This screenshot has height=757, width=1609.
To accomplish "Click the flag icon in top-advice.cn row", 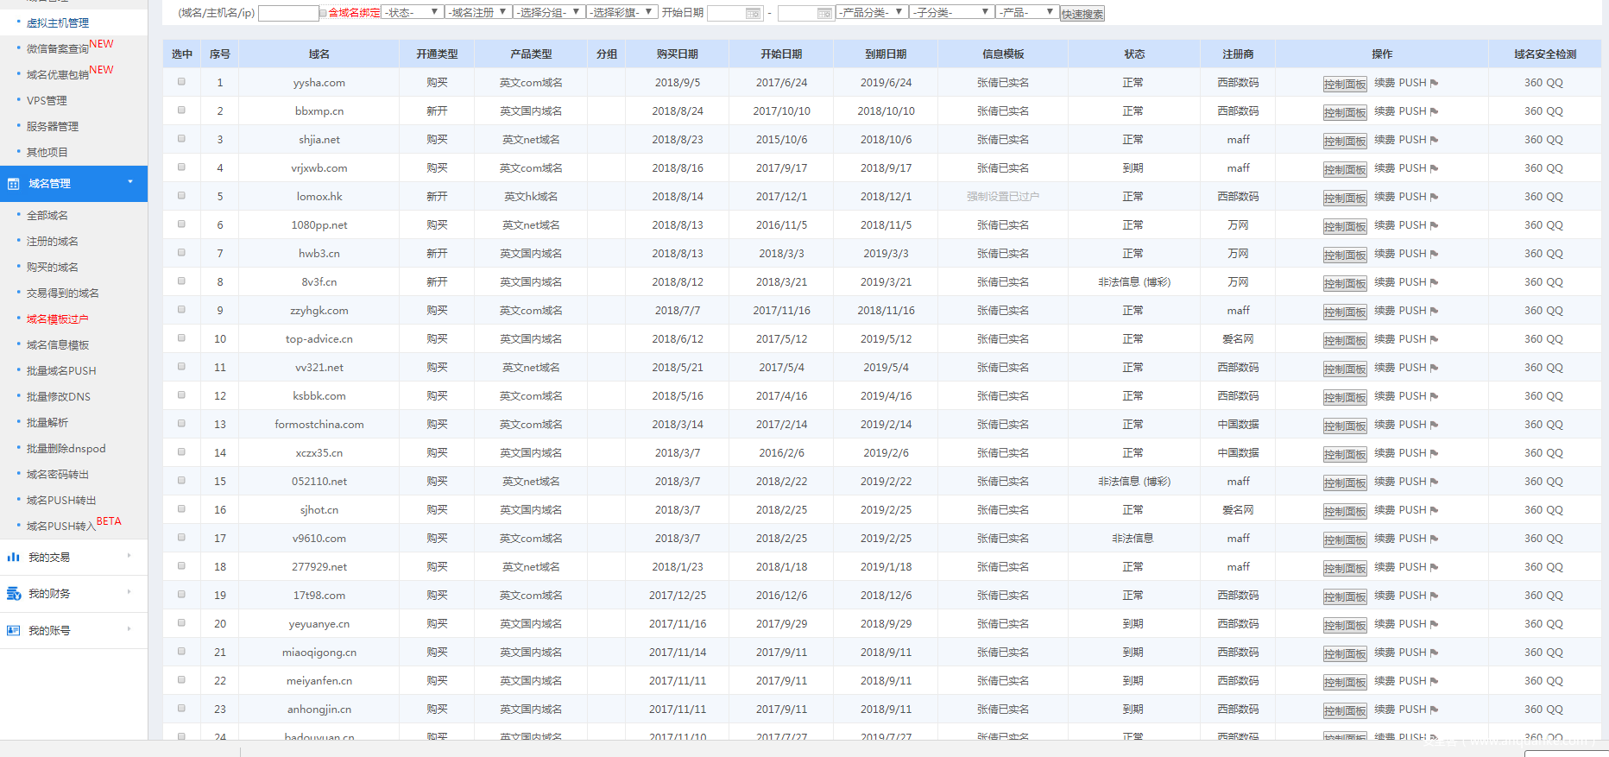I will (1434, 340).
